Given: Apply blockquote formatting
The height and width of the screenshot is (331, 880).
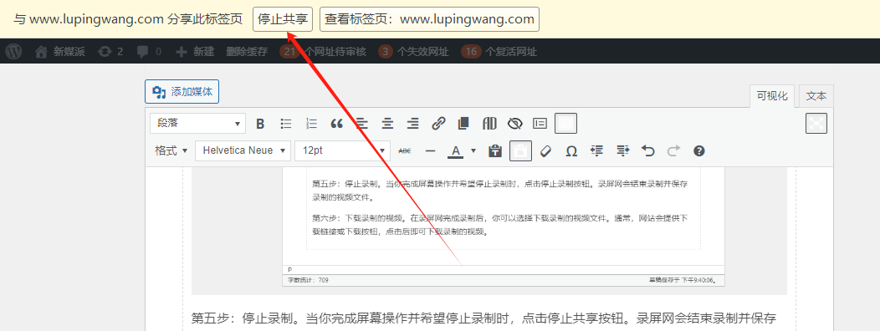Looking at the screenshot, I should point(337,124).
